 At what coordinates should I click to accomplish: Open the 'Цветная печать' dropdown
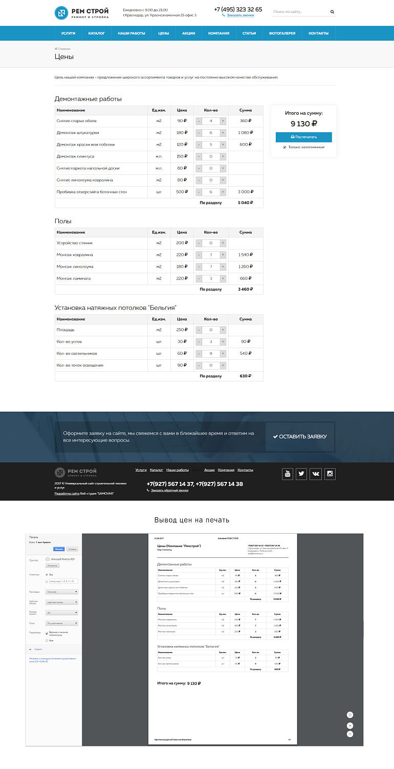(62, 602)
